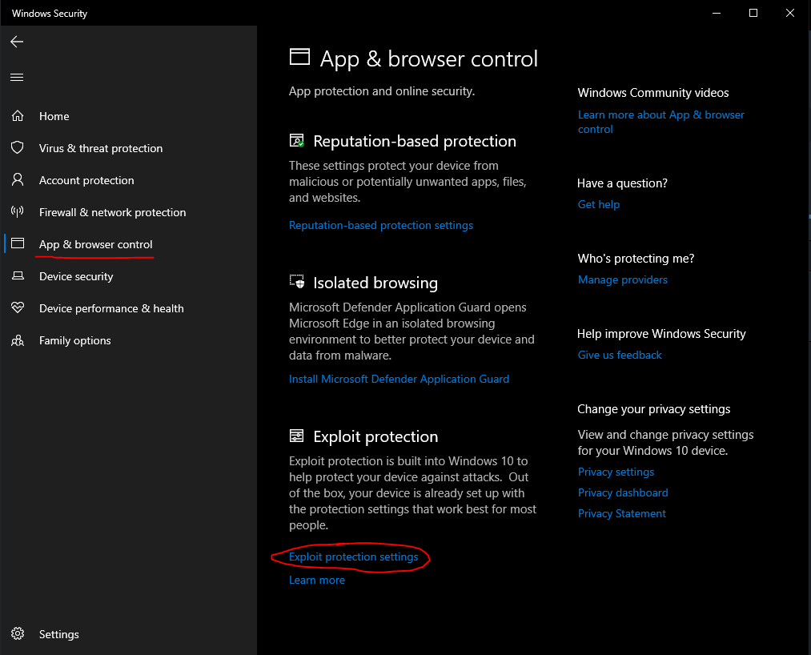The image size is (811, 655).
Task: Click the Family options people icon
Action: (x=17, y=340)
